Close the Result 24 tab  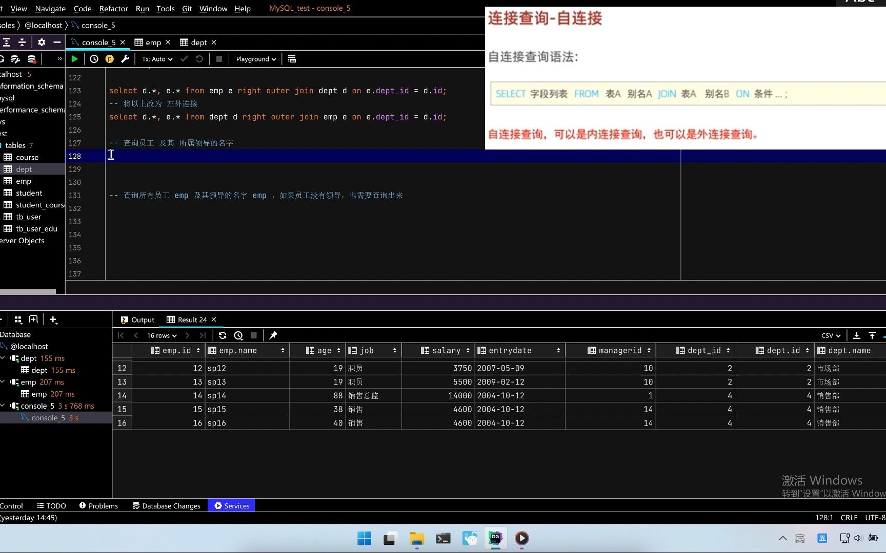coord(214,320)
